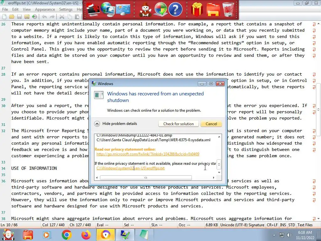This screenshot has width=321, height=241.
Task: Open the Edit menu
Action: click(x=15, y=9)
